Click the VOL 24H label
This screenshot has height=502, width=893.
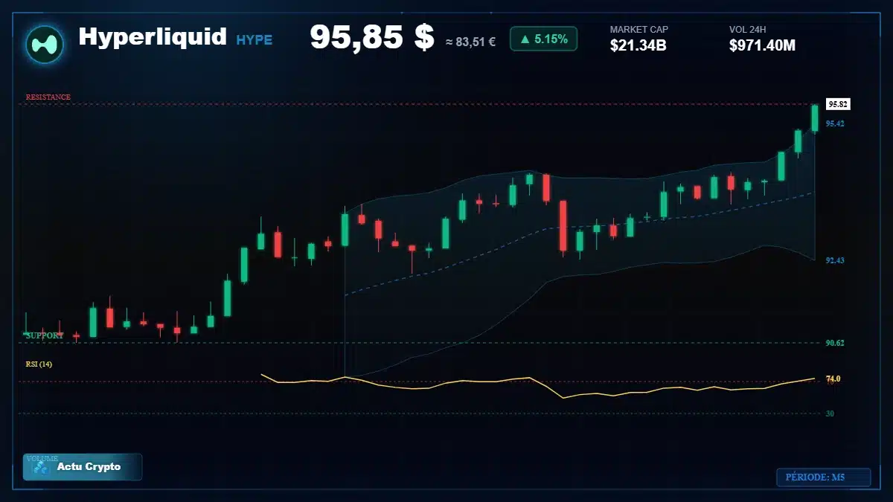point(748,30)
